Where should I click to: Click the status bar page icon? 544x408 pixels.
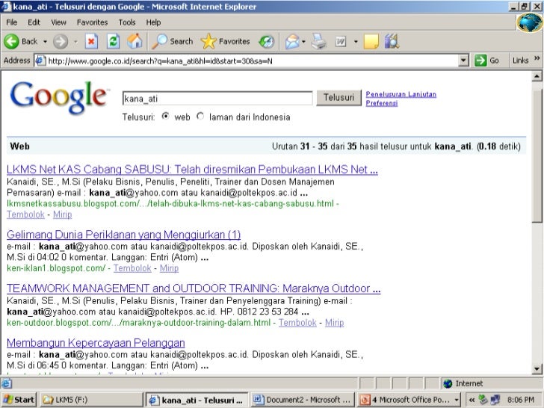pyautogui.click(x=6, y=383)
